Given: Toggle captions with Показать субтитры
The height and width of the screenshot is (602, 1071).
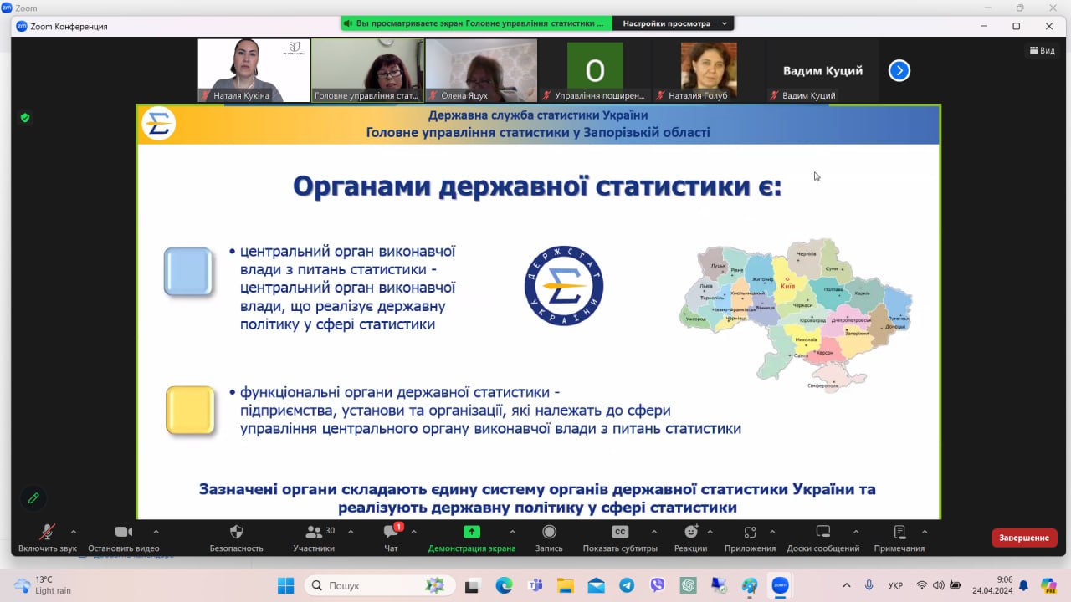Looking at the screenshot, I should pyautogui.click(x=620, y=533).
